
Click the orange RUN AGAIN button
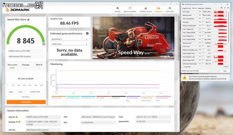point(26,102)
